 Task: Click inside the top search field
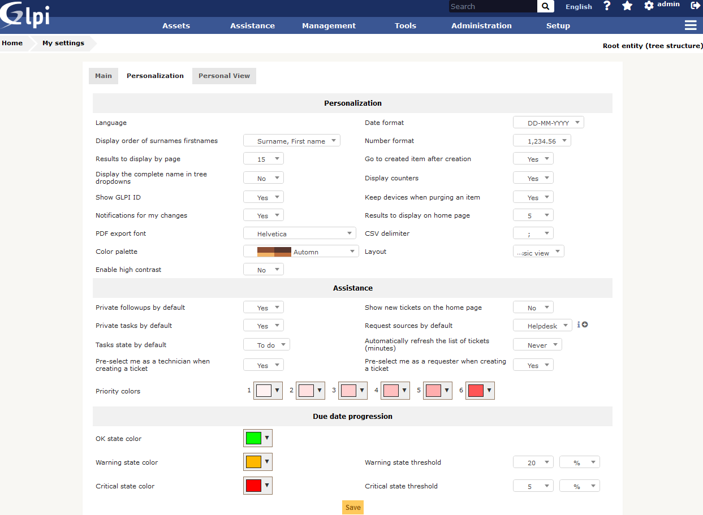click(492, 6)
